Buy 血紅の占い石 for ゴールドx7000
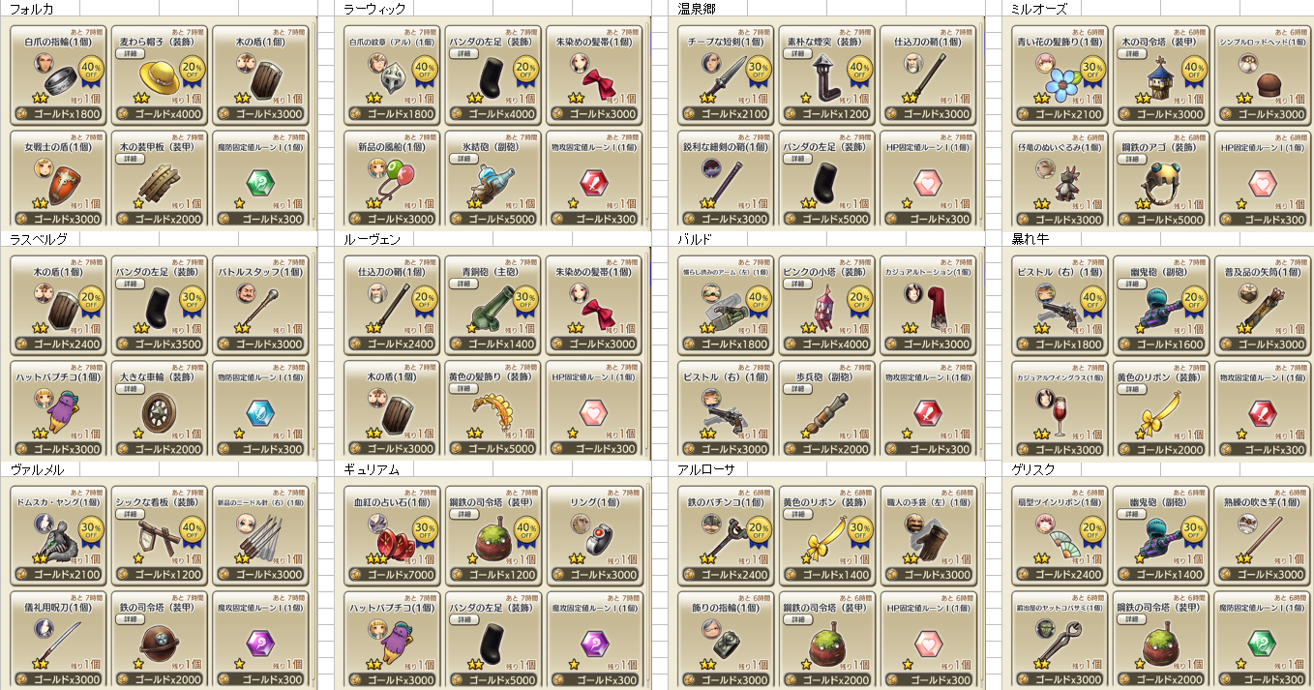This screenshot has width=1314, height=690. [392, 575]
